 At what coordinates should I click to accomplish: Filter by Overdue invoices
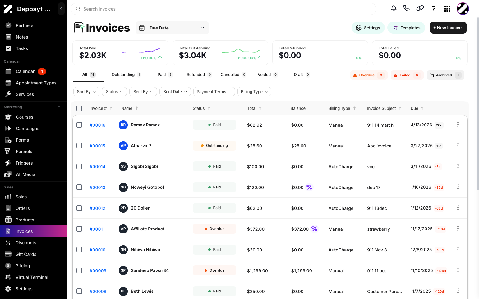click(369, 75)
